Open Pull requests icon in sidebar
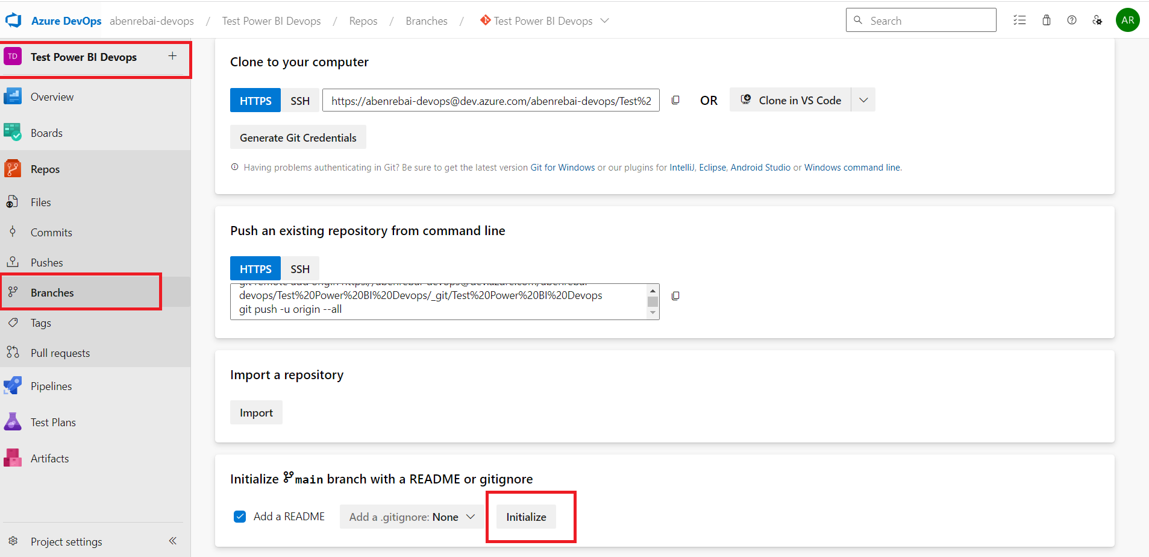The height and width of the screenshot is (557, 1149). tap(13, 353)
